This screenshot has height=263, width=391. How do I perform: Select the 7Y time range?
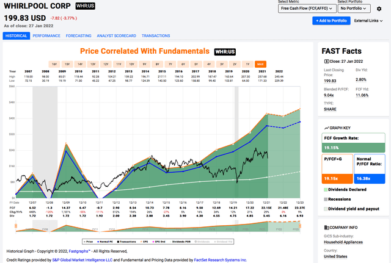click(x=170, y=64)
